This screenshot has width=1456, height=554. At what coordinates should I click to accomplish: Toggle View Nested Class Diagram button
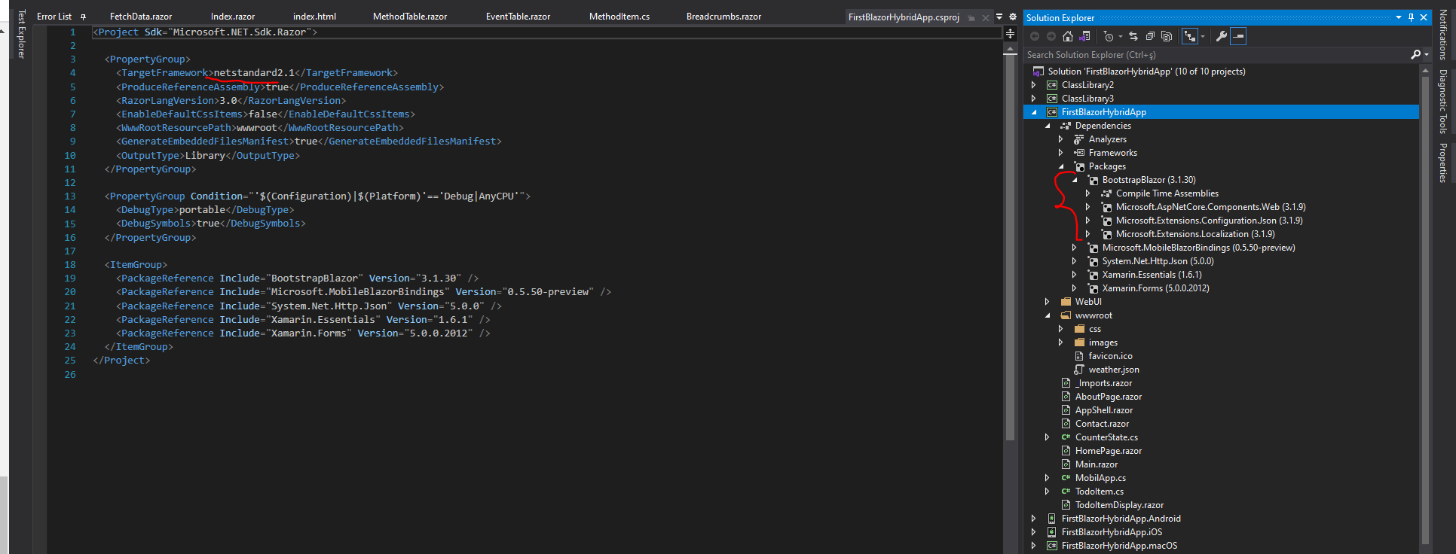pyautogui.click(x=1189, y=36)
